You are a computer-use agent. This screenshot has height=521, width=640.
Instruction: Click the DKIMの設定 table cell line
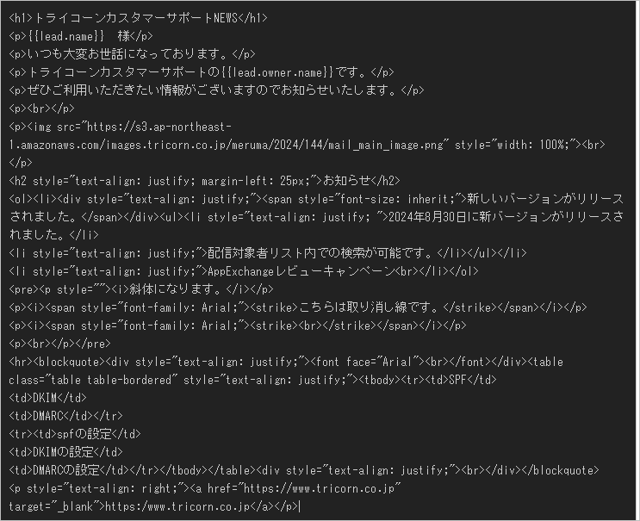pos(65,452)
